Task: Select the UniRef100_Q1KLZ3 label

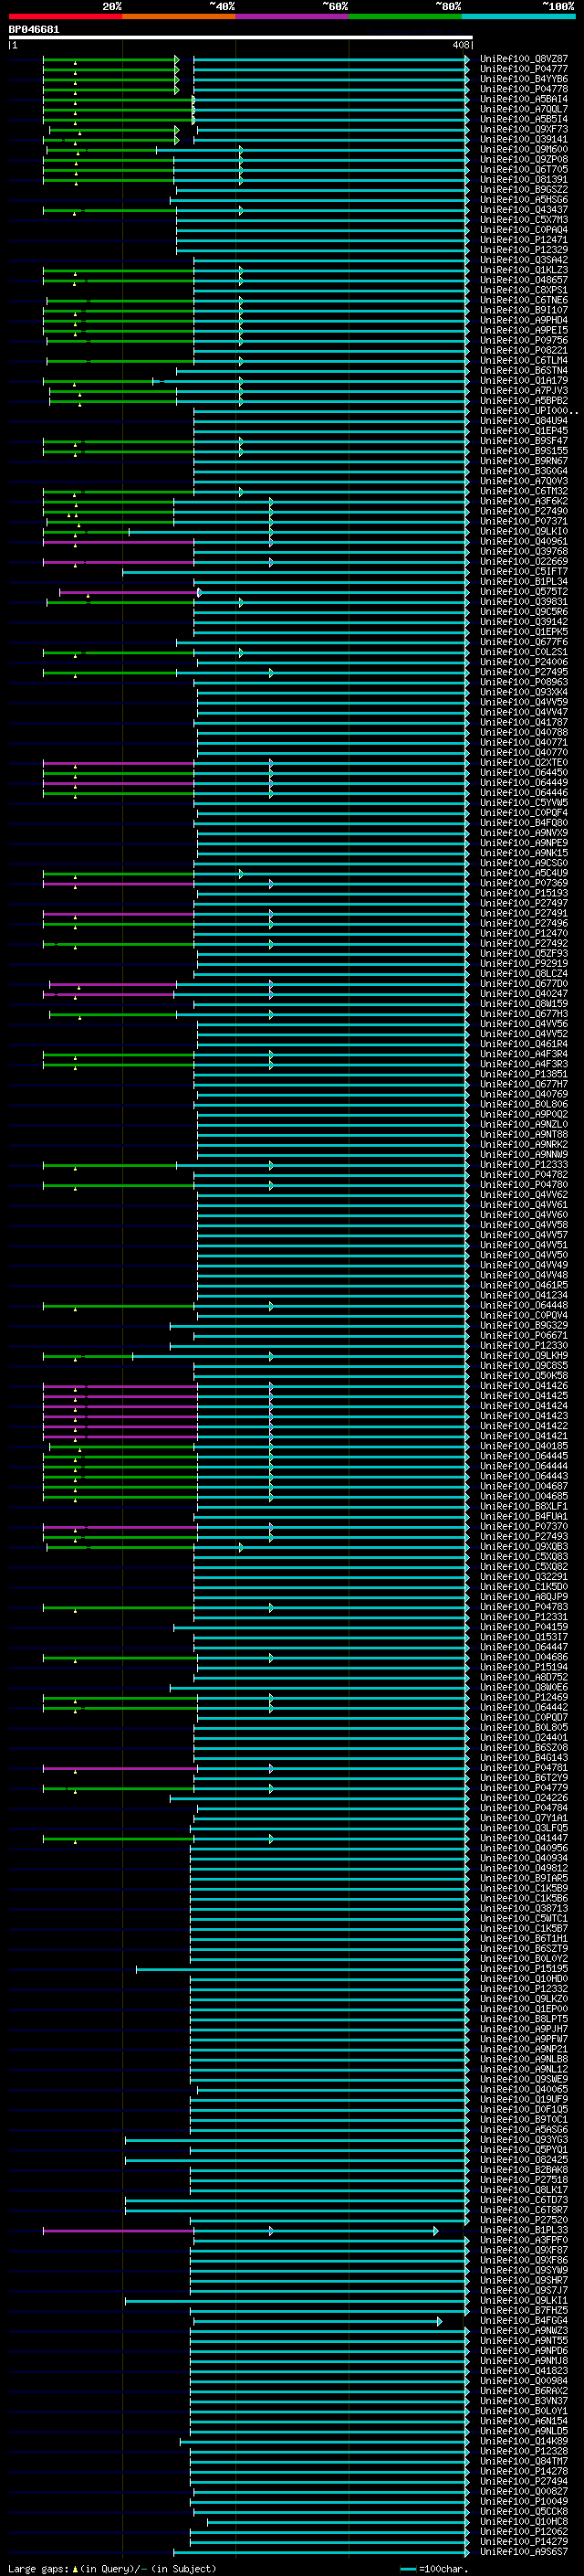Action: (x=524, y=270)
